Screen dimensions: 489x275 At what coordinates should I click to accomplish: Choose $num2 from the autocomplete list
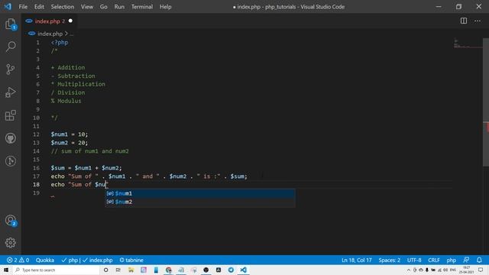[200, 202]
